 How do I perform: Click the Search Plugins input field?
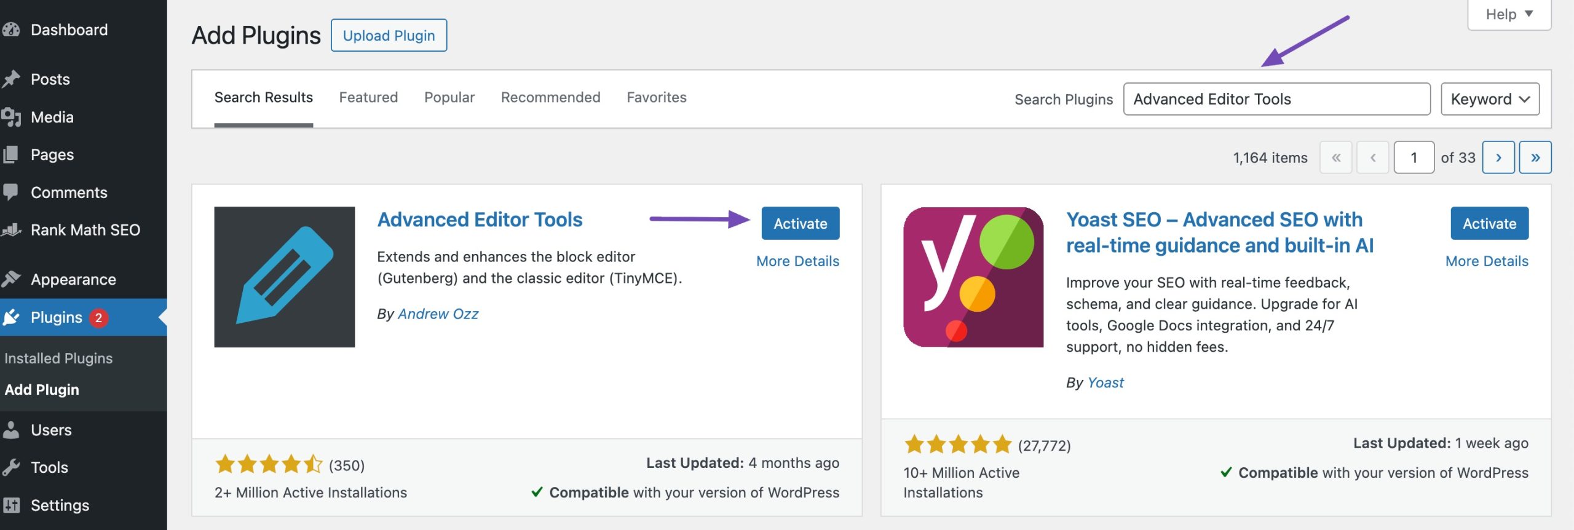[1276, 99]
